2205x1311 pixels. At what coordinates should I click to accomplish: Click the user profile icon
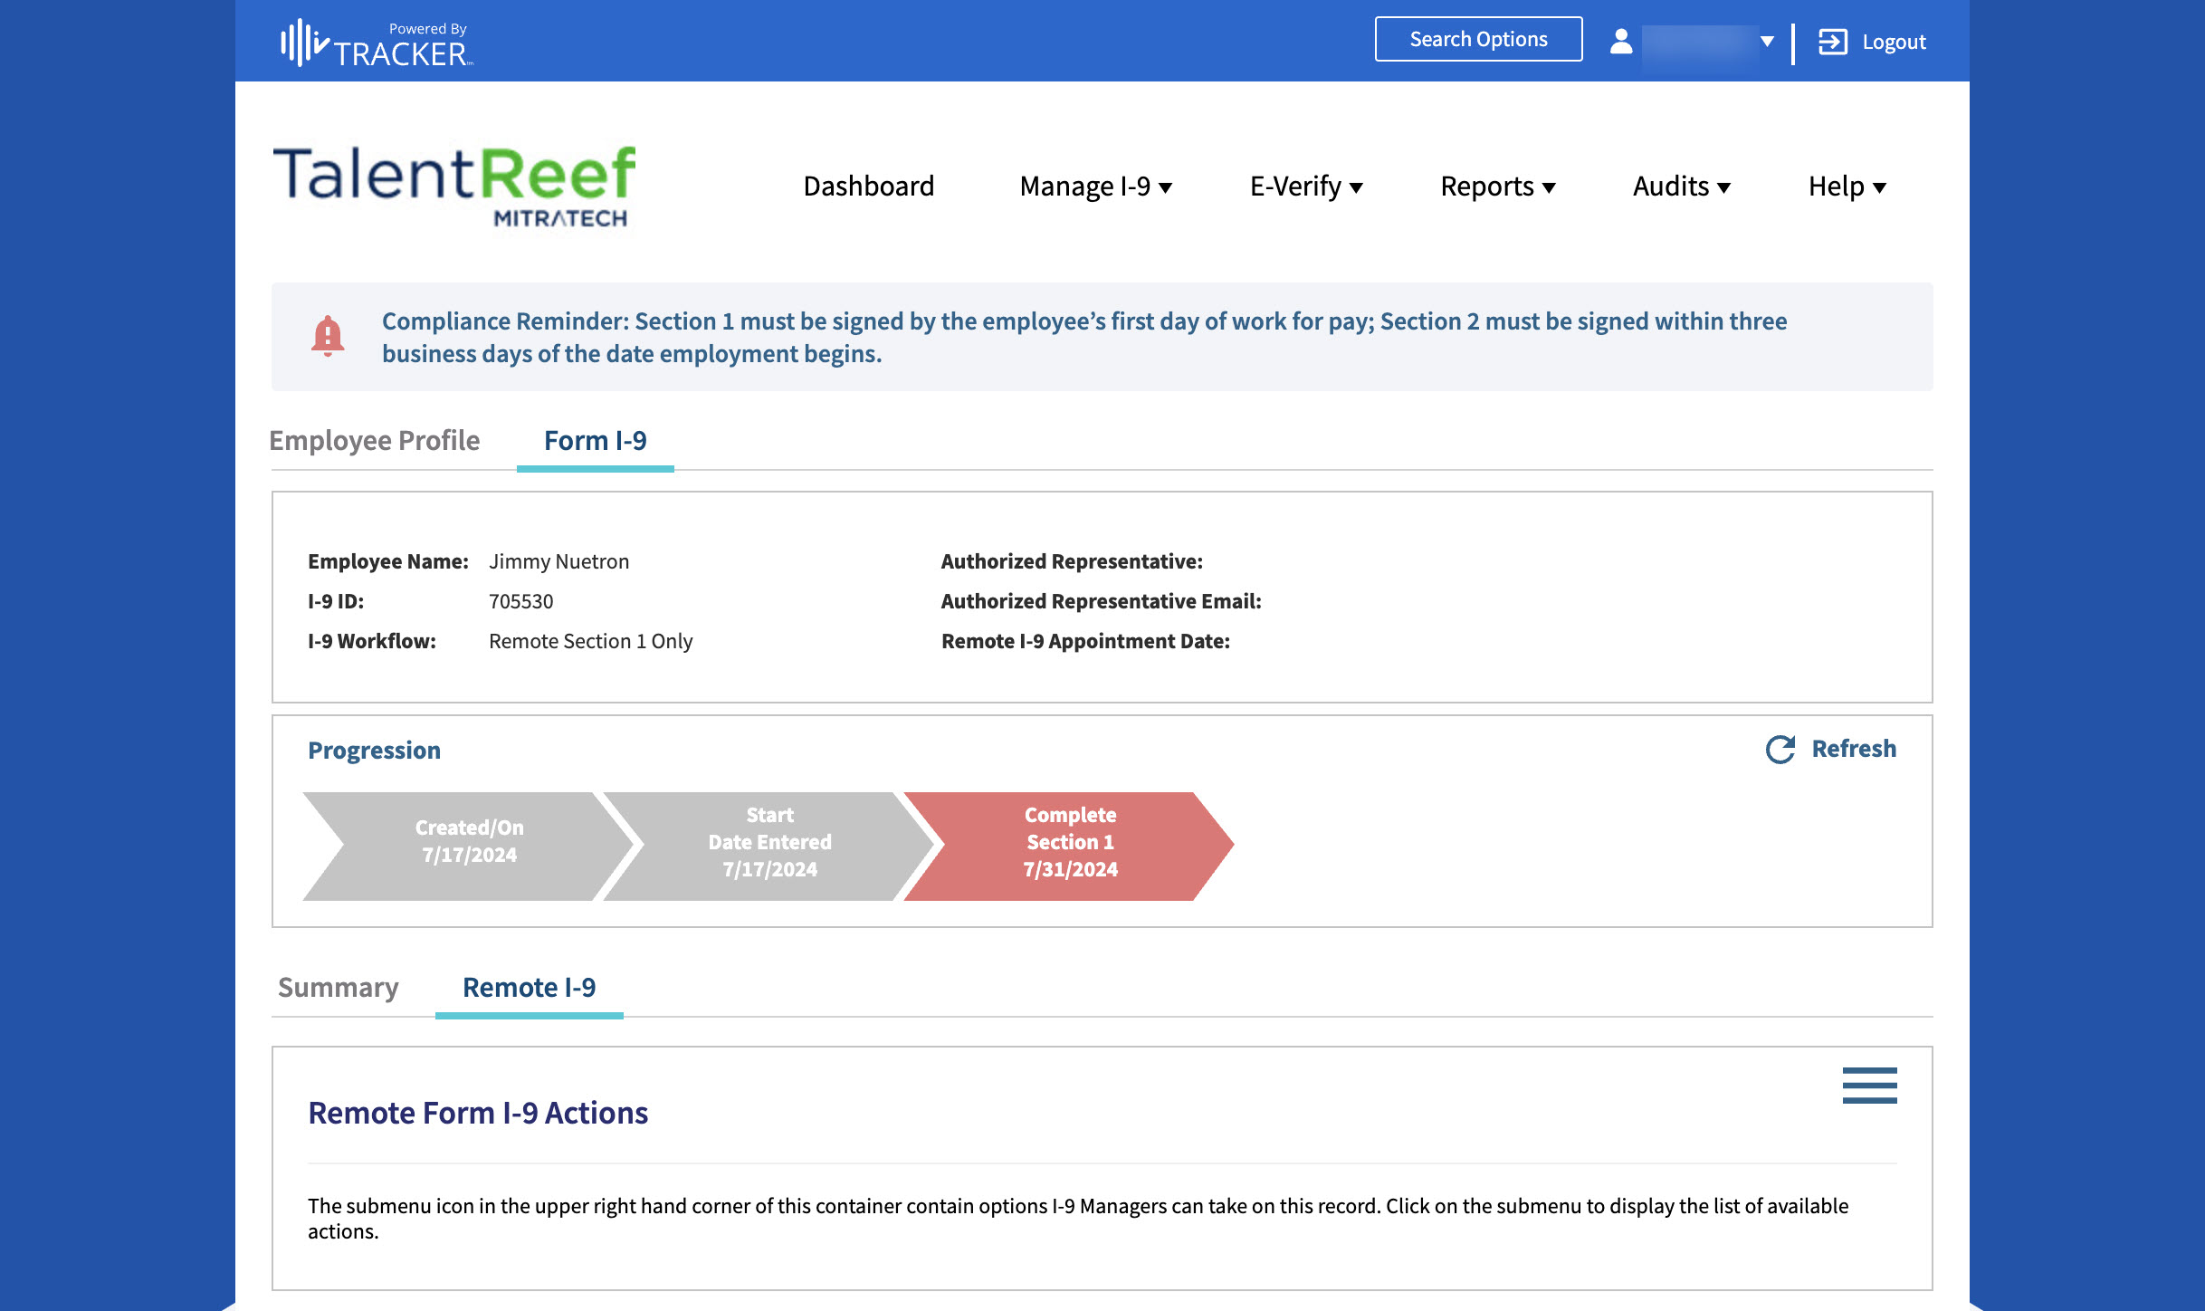(1621, 42)
